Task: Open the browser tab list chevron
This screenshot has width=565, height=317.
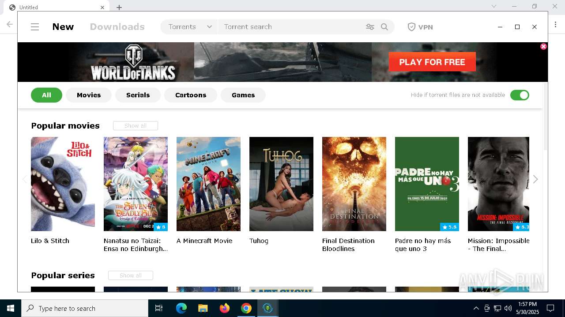Action: (494, 6)
